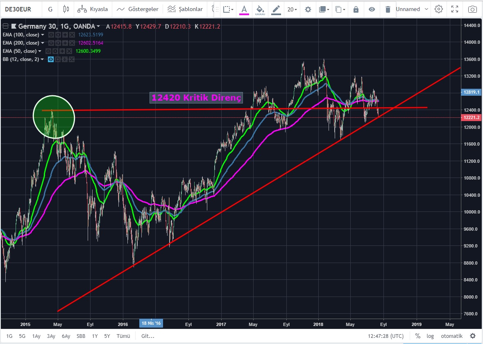The width and height of the screenshot is (483, 344).
Task: Open chart settings gear in top toolbar
Action: (439, 9)
